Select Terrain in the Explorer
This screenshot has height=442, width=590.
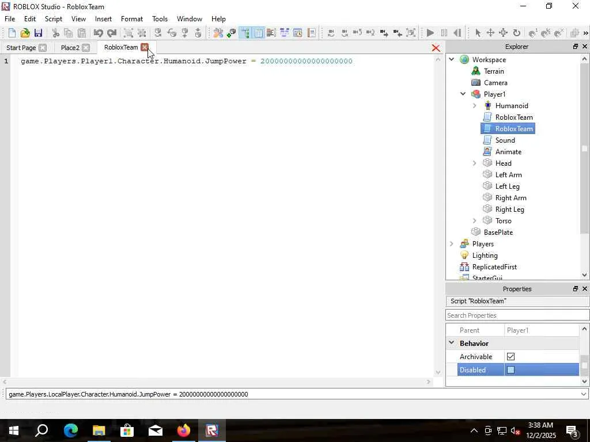point(494,71)
